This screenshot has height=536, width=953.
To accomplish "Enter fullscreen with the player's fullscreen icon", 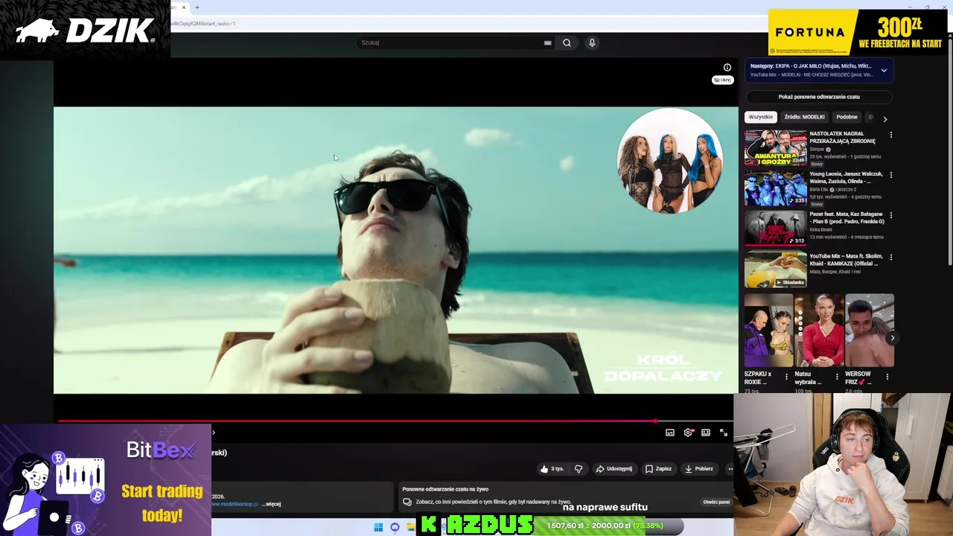I will pyautogui.click(x=724, y=433).
